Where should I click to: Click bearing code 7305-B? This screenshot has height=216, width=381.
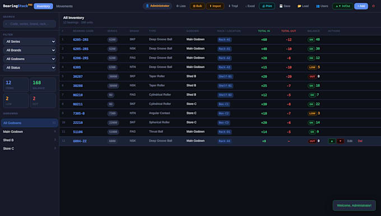(x=79, y=113)
